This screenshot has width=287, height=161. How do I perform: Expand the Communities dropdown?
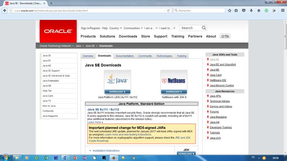click(133, 28)
